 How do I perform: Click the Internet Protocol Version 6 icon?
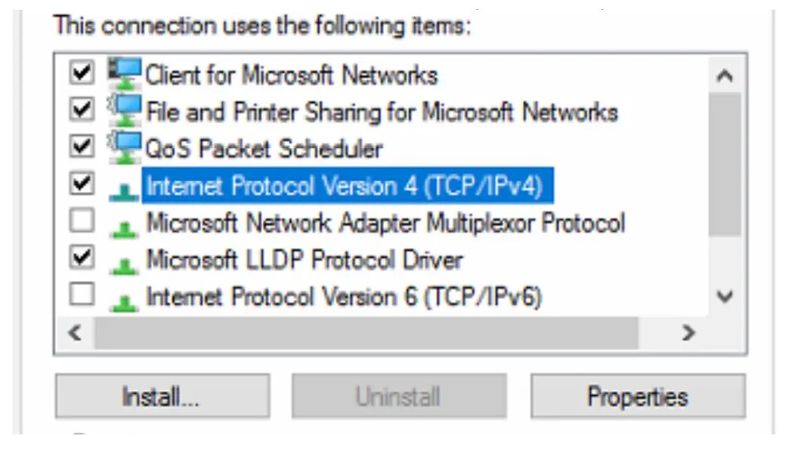[x=124, y=301]
